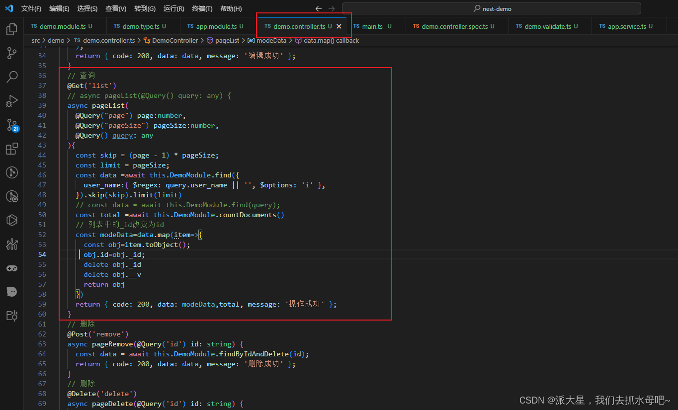Open the 查看(V) menu

pos(116,8)
